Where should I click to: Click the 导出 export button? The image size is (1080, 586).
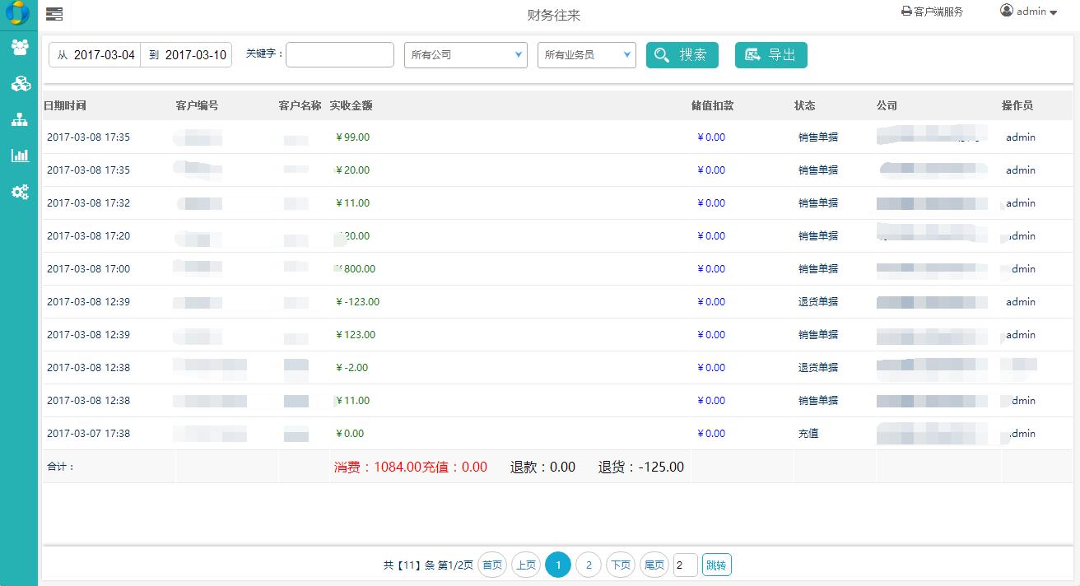[771, 55]
